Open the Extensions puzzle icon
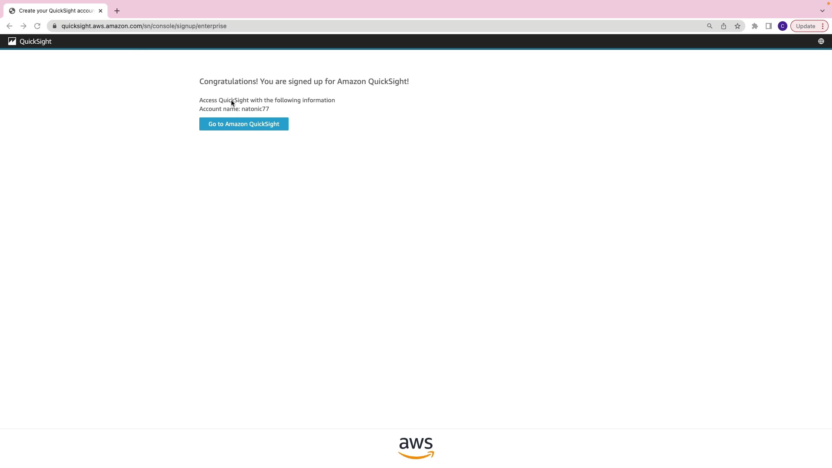Image resolution: width=832 pixels, height=468 pixels. tap(755, 26)
